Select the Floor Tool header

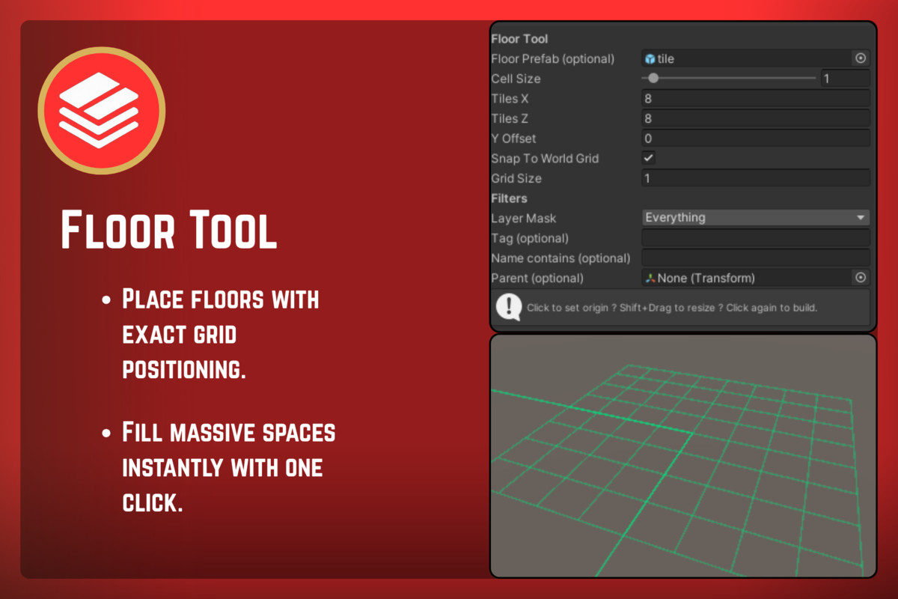pyautogui.click(x=521, y=38)
